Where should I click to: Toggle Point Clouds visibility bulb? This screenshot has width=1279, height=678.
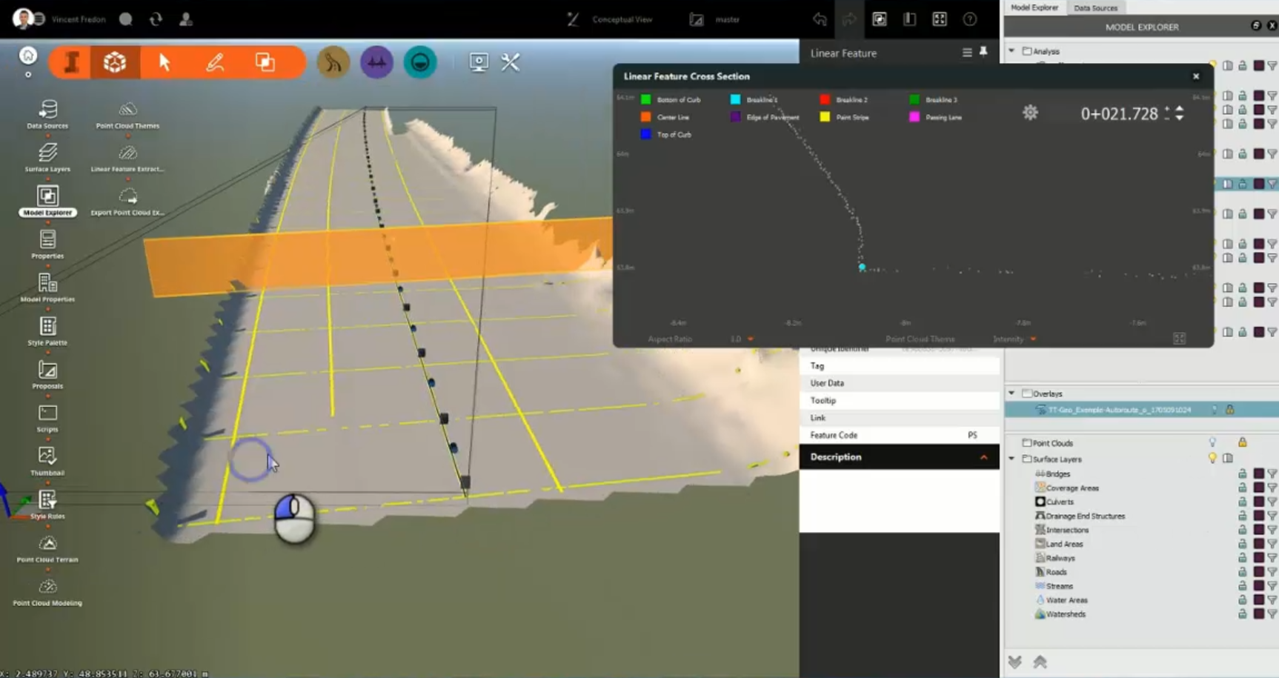(1213, 442)
